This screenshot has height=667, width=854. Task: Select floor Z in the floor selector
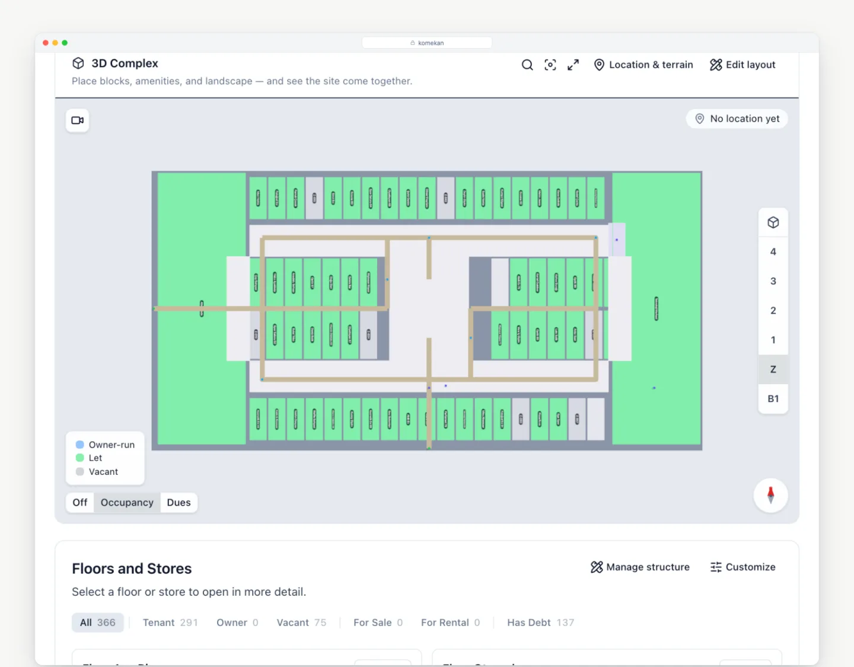pyautogui.click(x=773, y=369)
